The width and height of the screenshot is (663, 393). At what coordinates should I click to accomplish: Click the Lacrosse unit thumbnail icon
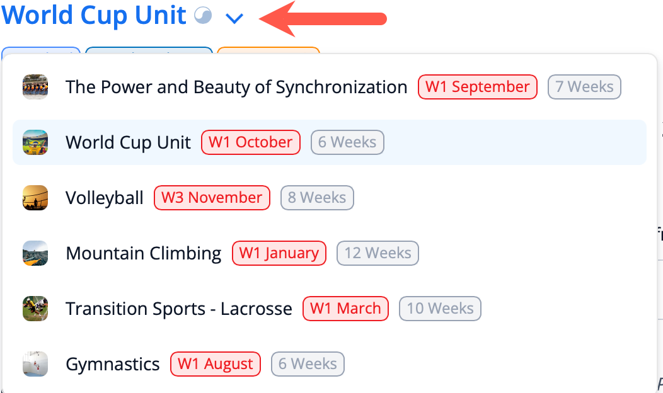pos(35,309)
